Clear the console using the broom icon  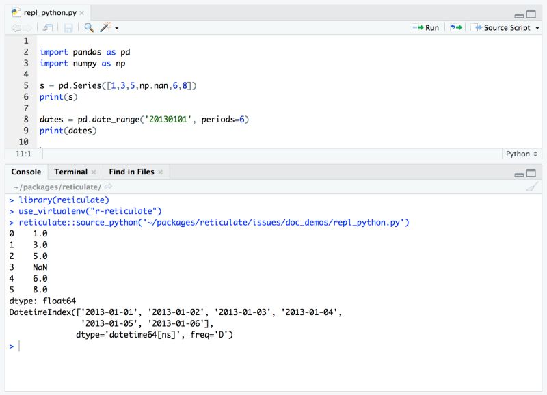point(532,186)
